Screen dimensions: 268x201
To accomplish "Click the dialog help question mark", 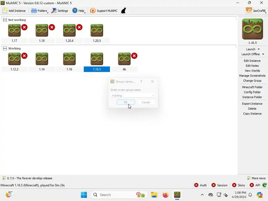I will point(141,82).
